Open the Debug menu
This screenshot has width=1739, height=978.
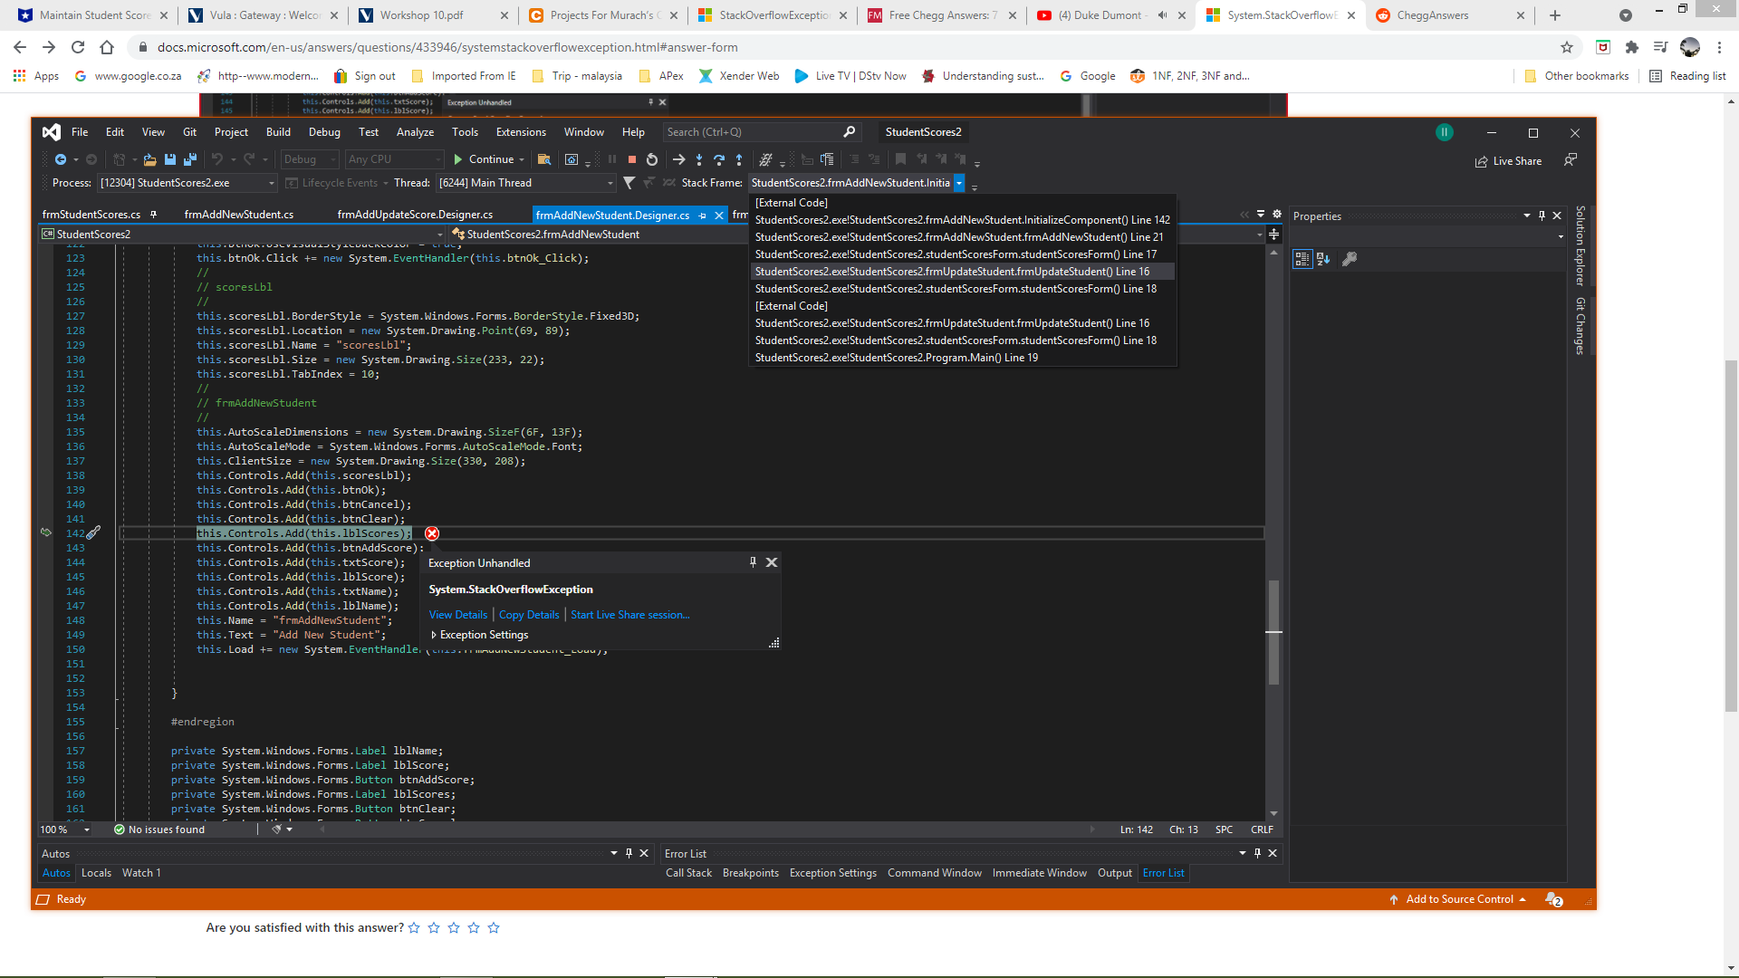click(324, 132)
